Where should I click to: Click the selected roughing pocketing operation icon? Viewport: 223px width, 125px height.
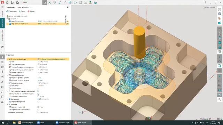[x=10, y=24]
